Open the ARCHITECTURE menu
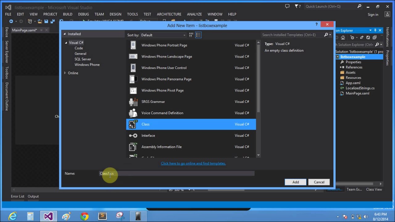Screen dimensions: 395x222 (169, 14)
